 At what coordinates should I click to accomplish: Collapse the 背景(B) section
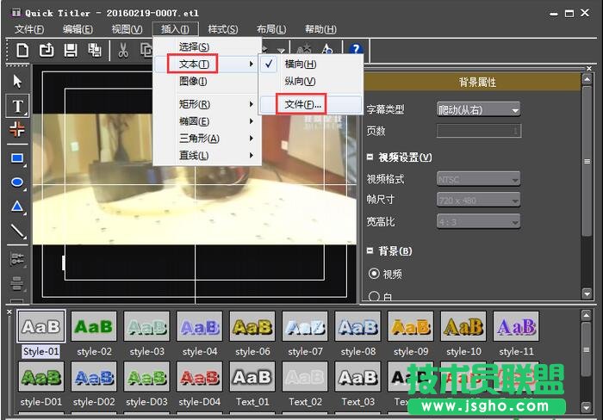click(x=371, y=251)
